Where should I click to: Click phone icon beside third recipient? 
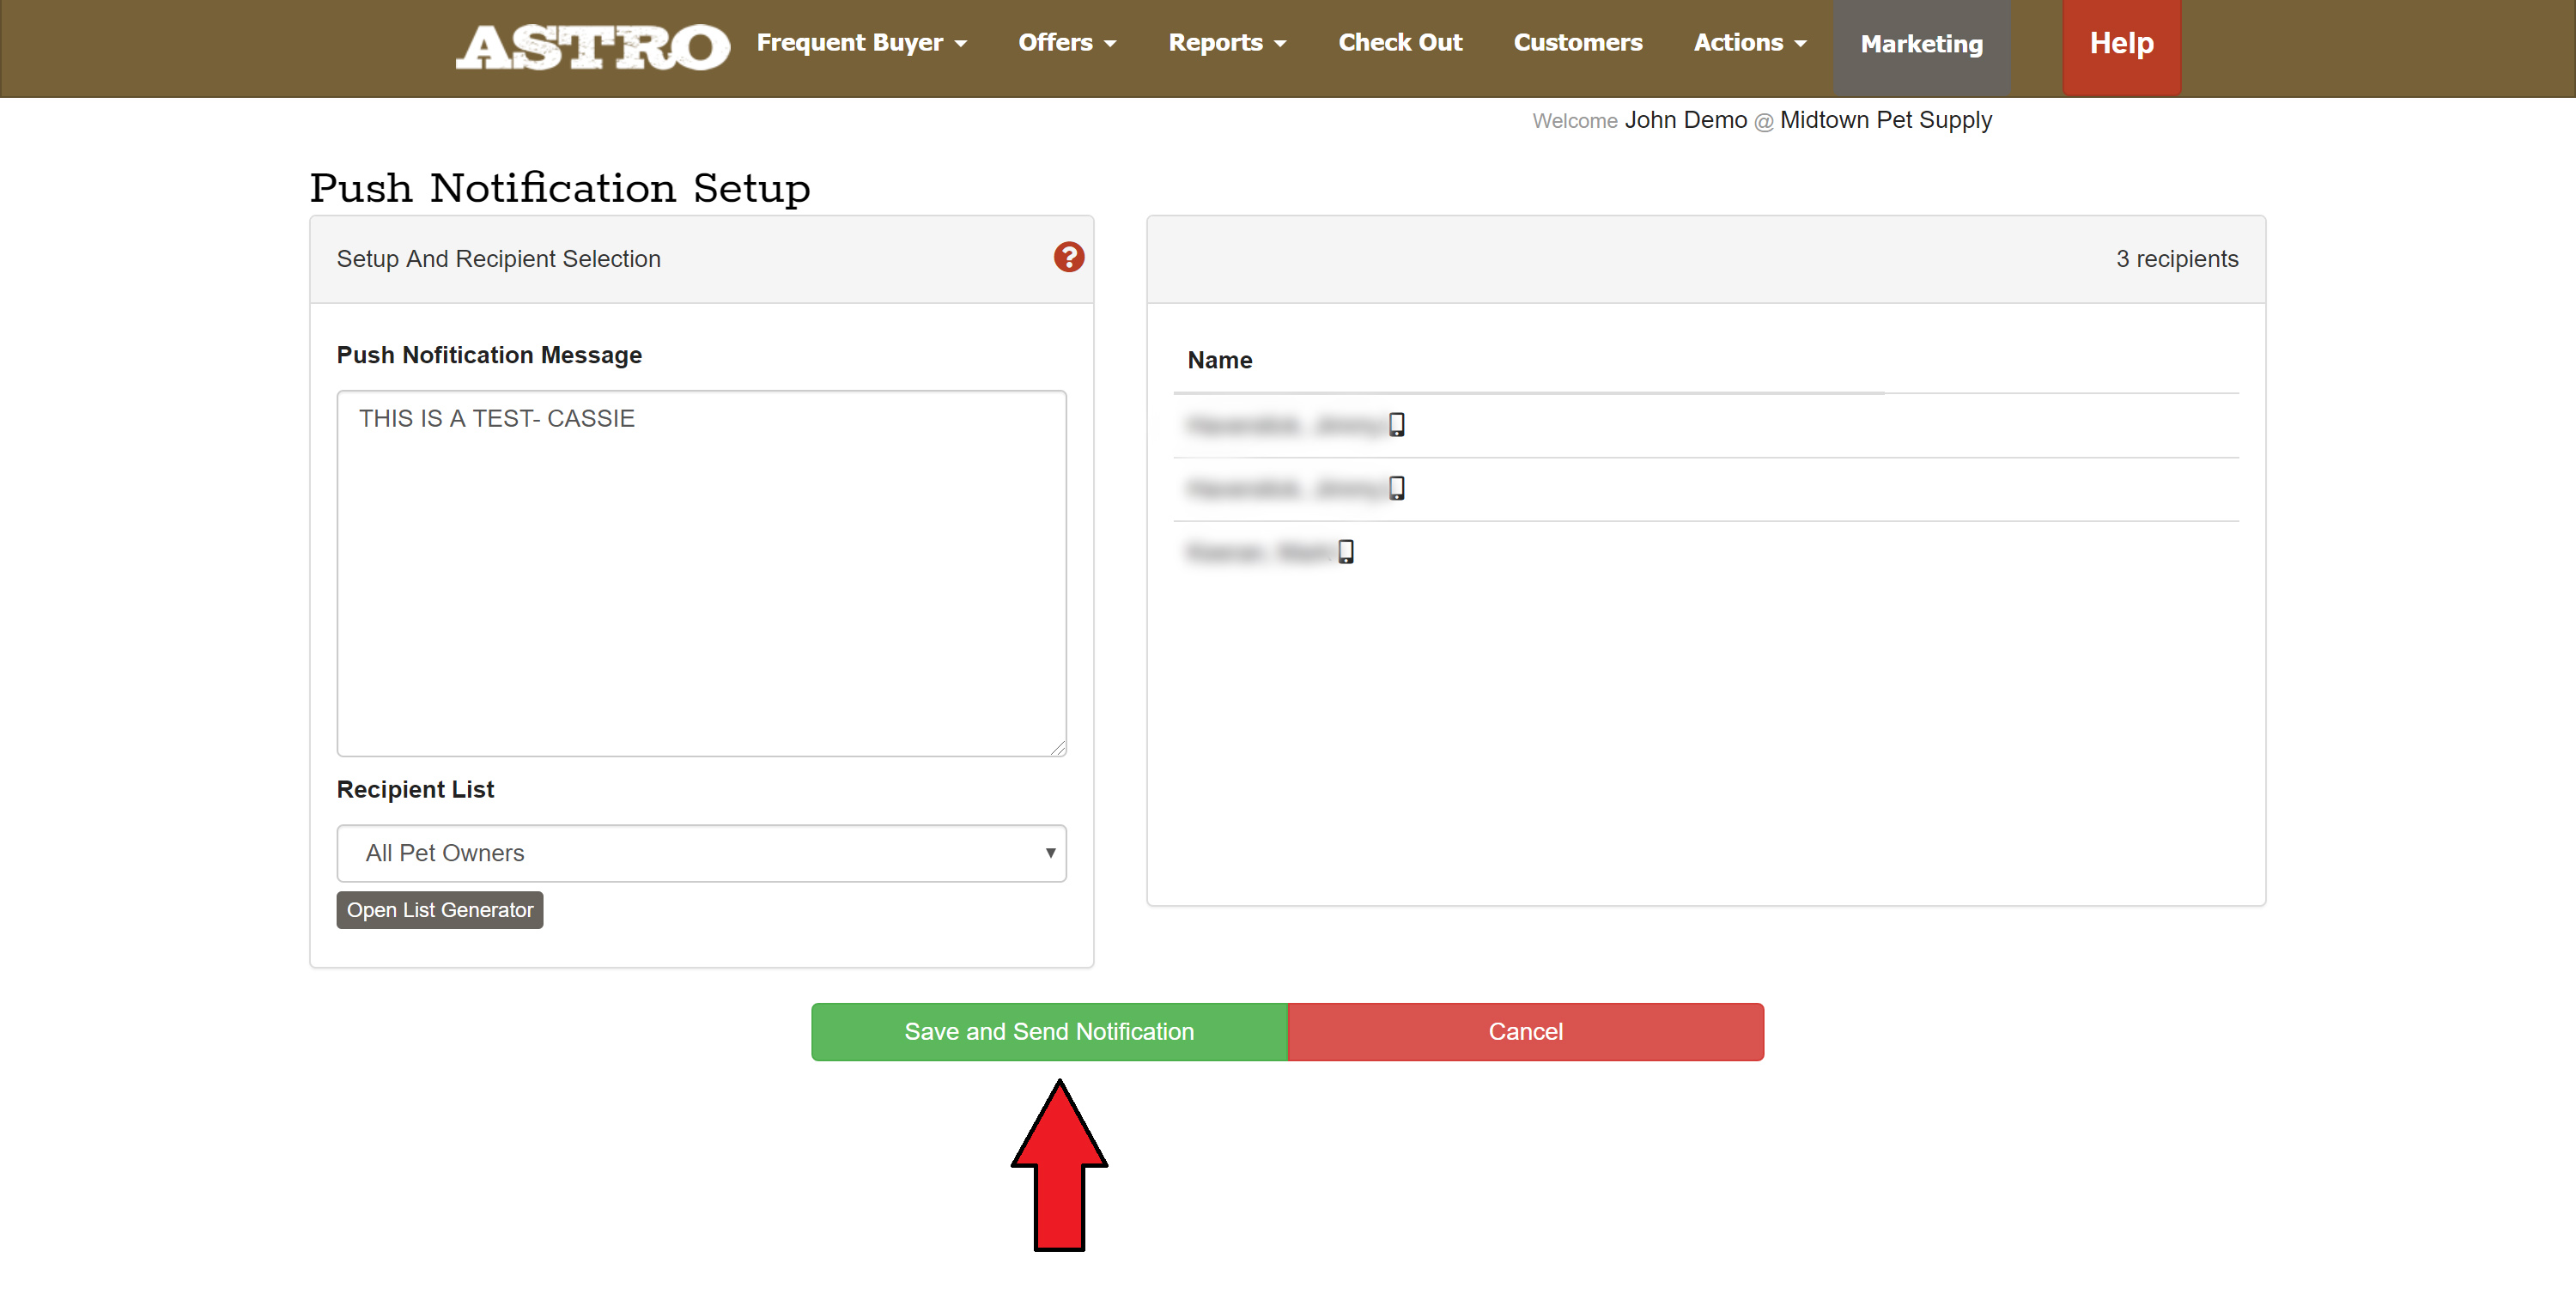point(1345,552)
